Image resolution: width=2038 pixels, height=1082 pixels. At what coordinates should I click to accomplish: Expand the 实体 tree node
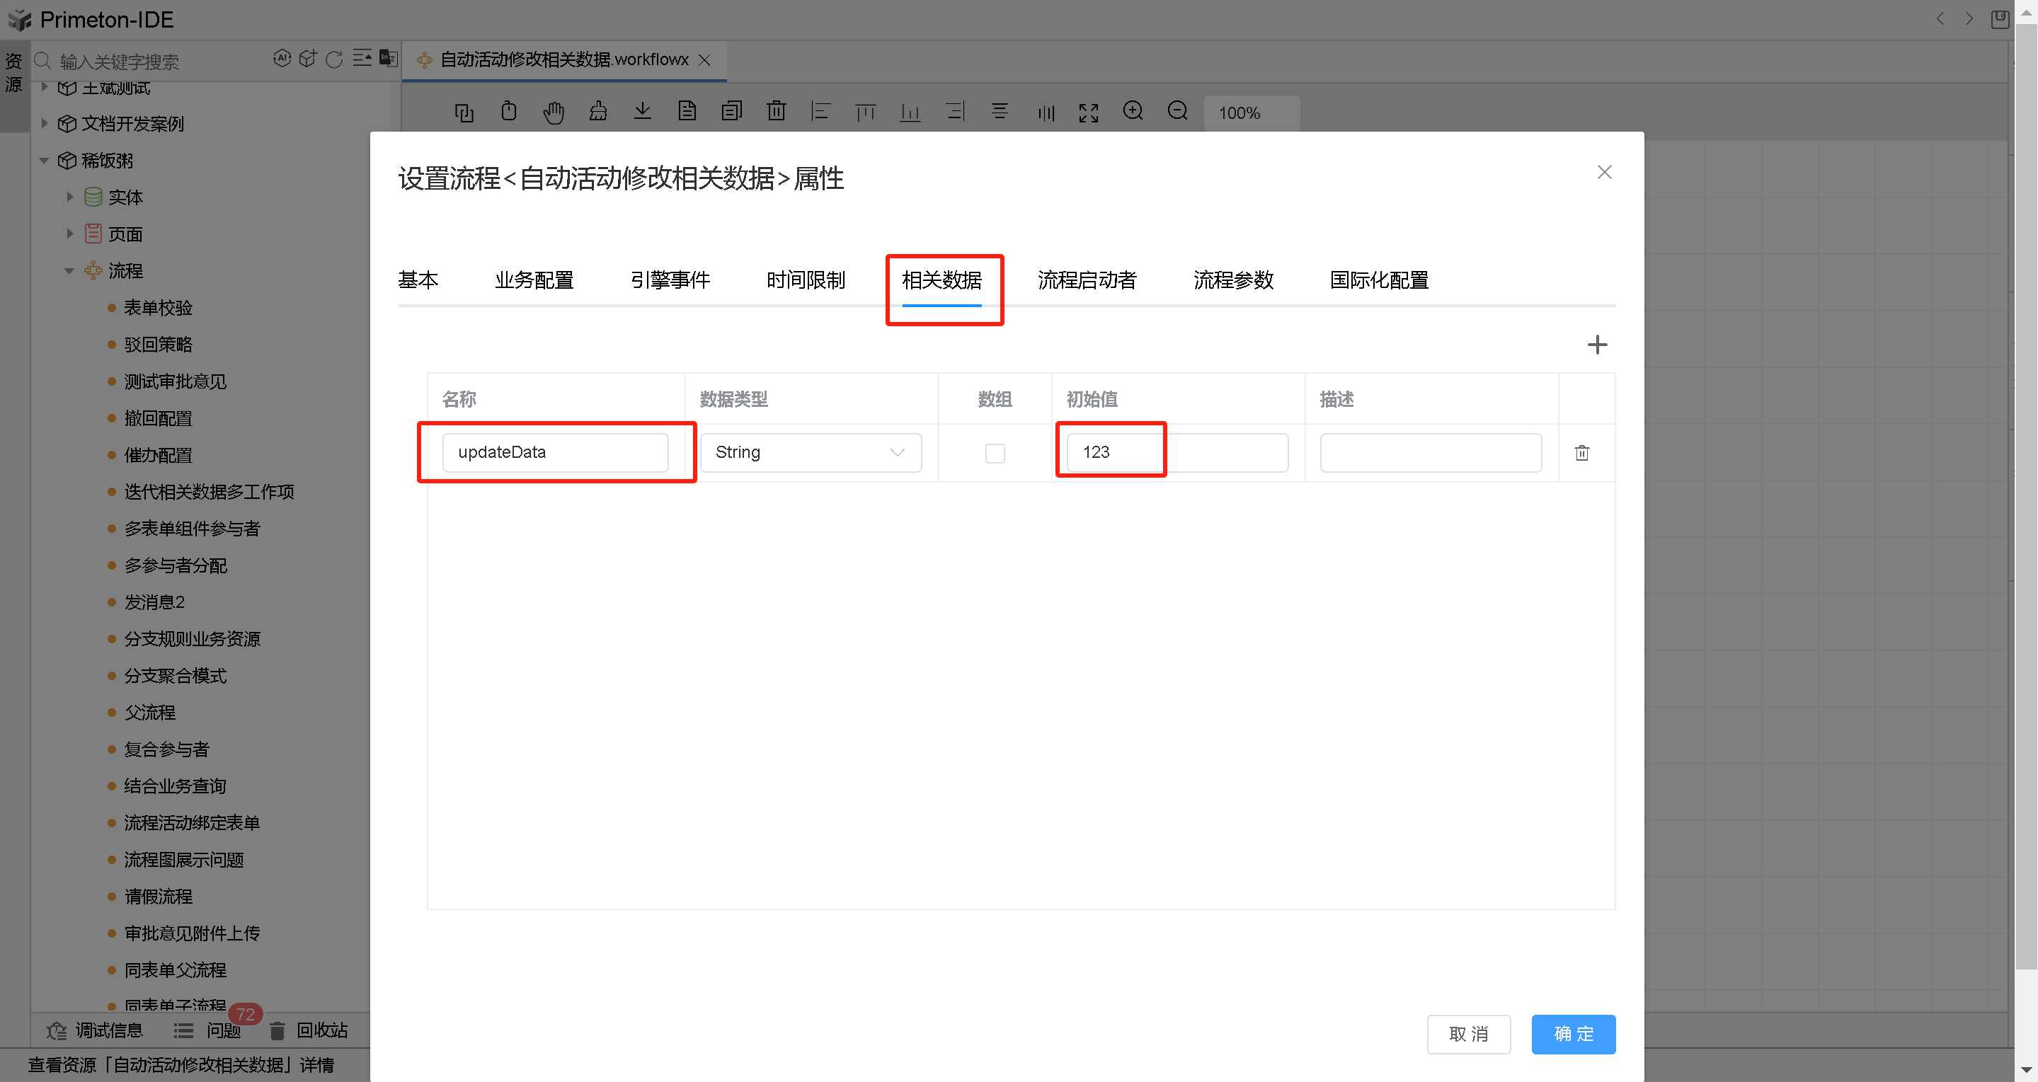click(x=69, y=196)
